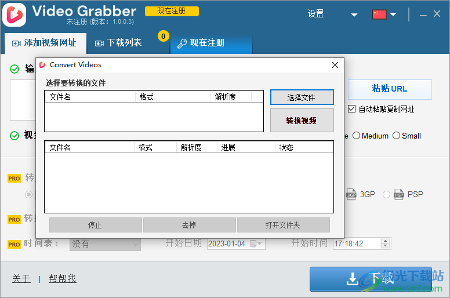This screenshot has width=450, height=298.
Task: Click 格式 header in upper file list
Action: [173, 97]
